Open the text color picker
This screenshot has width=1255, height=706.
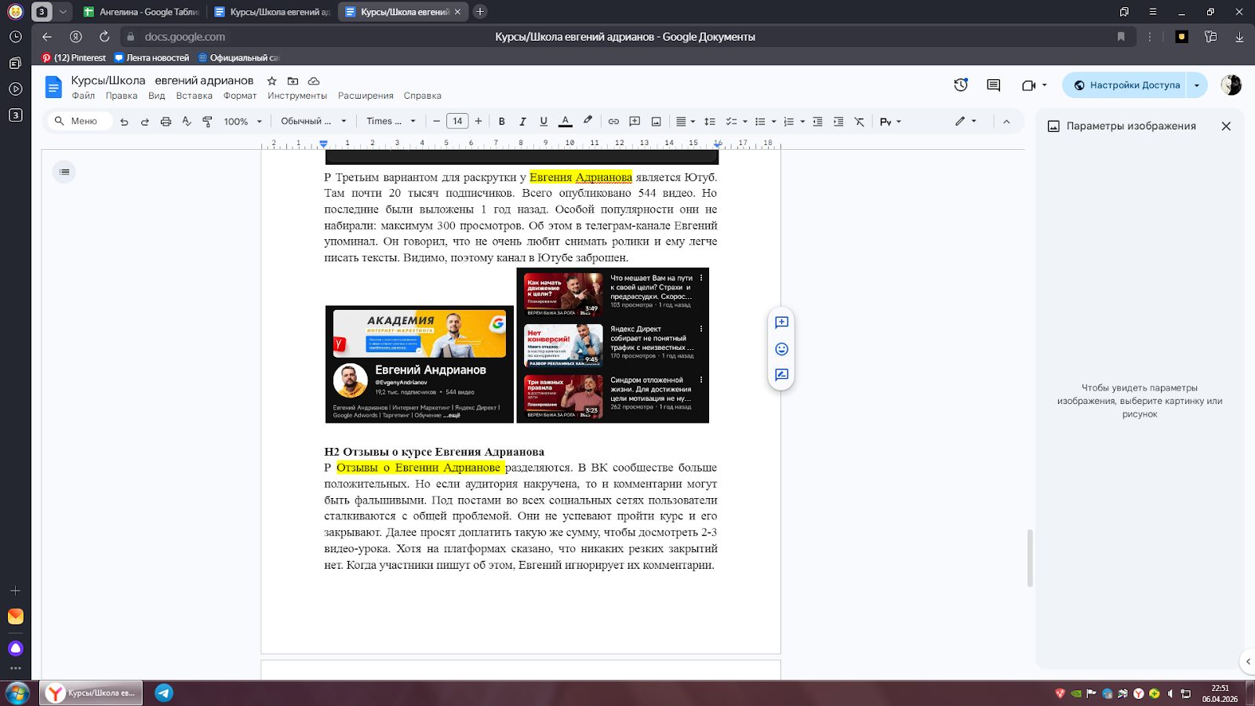(x=565, y=122)
